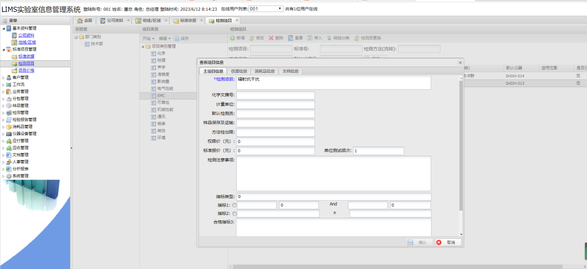This screenshot has width=587, height=269.
Task: Click the 分析报表 chart icon
Action: click(9, 169)
